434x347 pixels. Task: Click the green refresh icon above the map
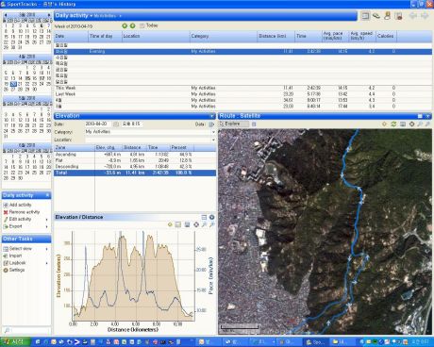tap(393, 124)
